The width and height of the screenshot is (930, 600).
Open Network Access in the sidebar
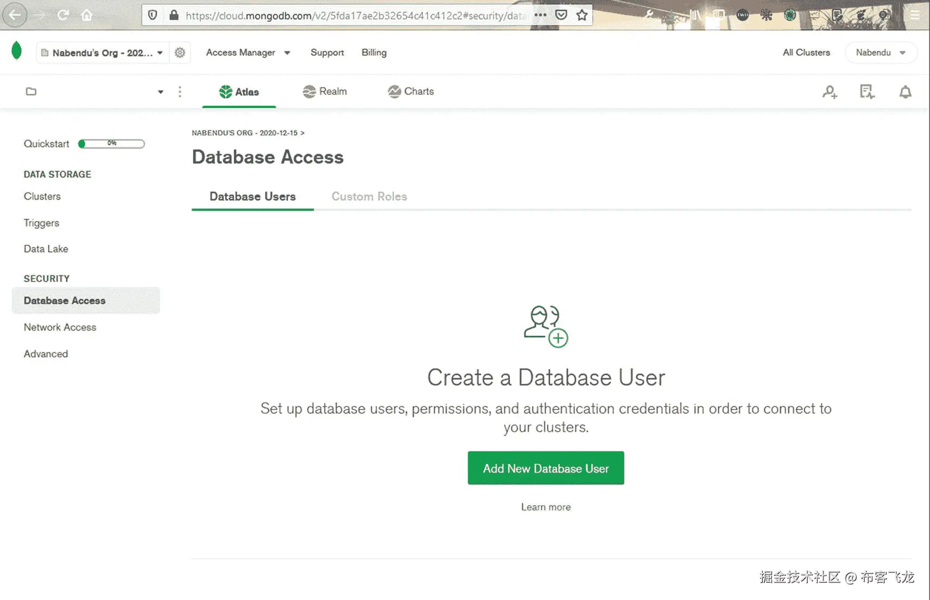coord(60,327)
